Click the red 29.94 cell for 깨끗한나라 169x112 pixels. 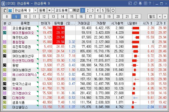click(59, 37)
